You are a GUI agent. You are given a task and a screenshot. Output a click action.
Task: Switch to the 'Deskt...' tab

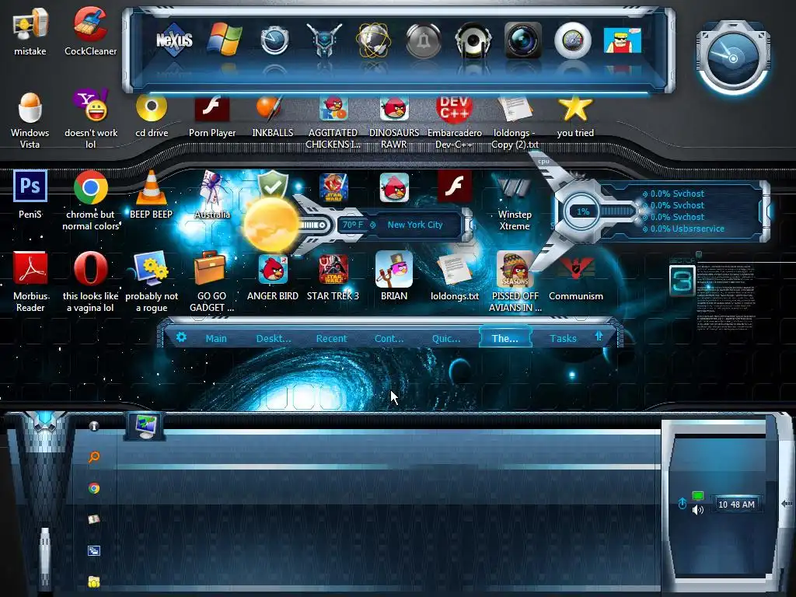click(x=274, y=338)
